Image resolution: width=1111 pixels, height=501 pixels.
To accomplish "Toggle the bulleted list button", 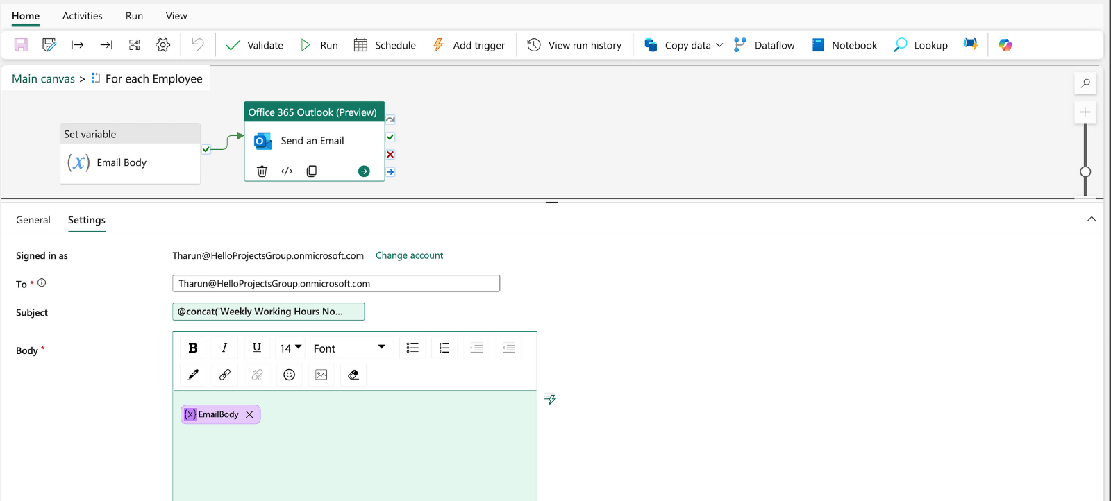I will pyautogui.click(x=412, y=348).
